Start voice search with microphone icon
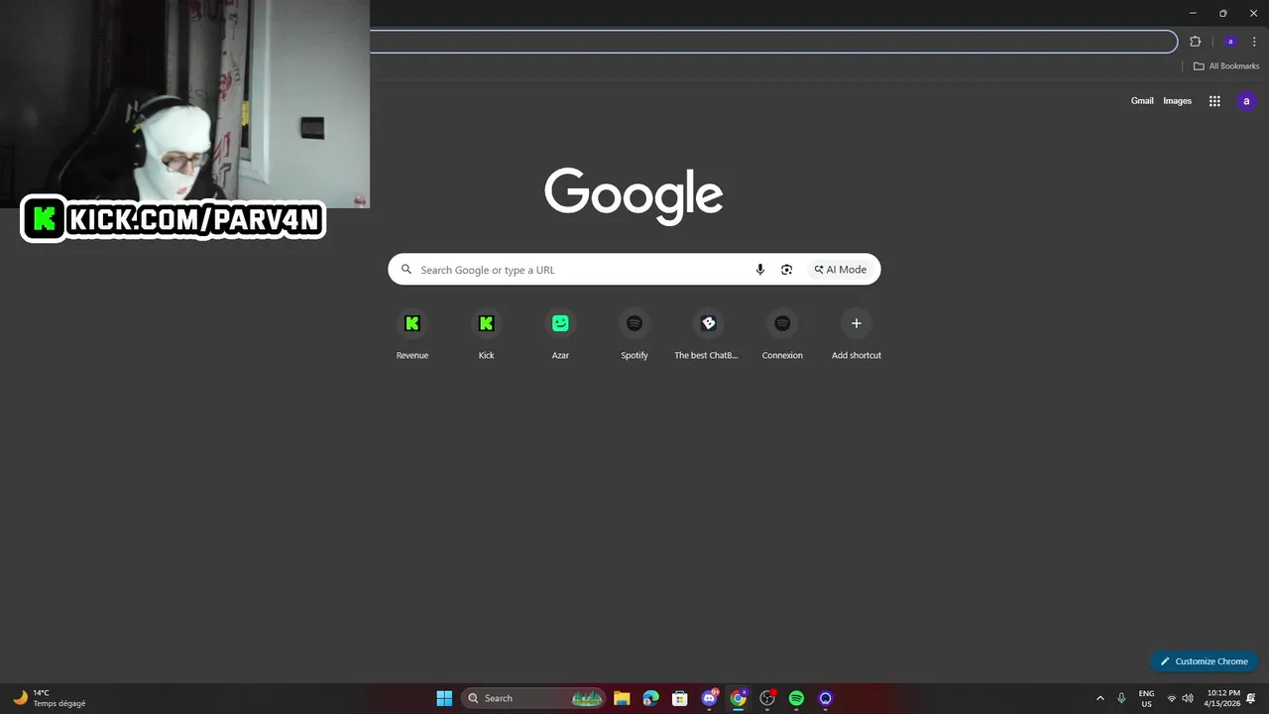Viewport: 1269px width, 714px height. tap(760, 270)
